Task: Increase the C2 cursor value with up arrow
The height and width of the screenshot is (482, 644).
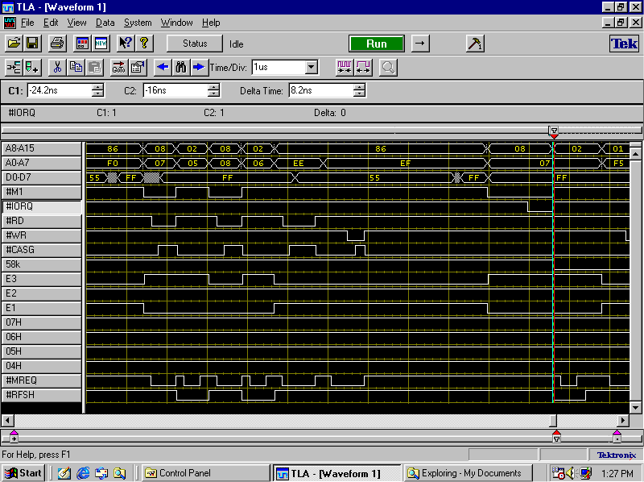Action: [213, 87]
